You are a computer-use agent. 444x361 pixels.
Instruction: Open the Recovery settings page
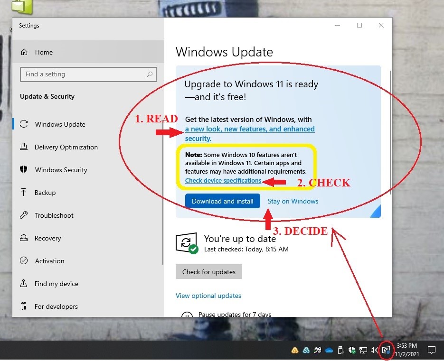point(47,239)
